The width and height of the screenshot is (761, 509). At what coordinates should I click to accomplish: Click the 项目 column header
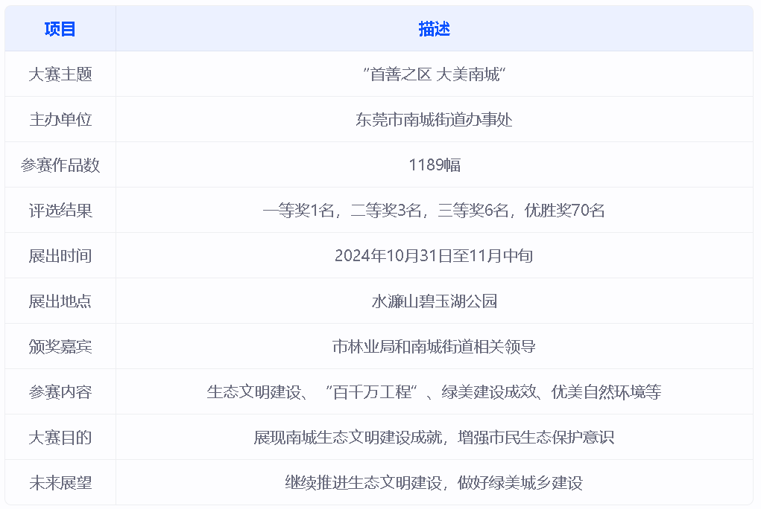[x=60, y=29]
